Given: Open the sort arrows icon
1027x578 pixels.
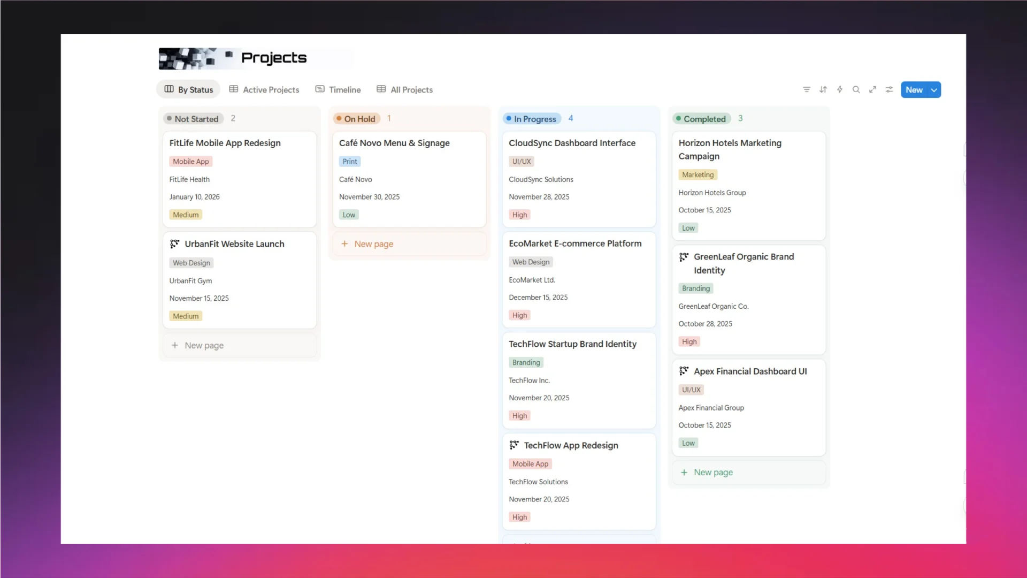Looking at the screenshot, I should 823,89.
